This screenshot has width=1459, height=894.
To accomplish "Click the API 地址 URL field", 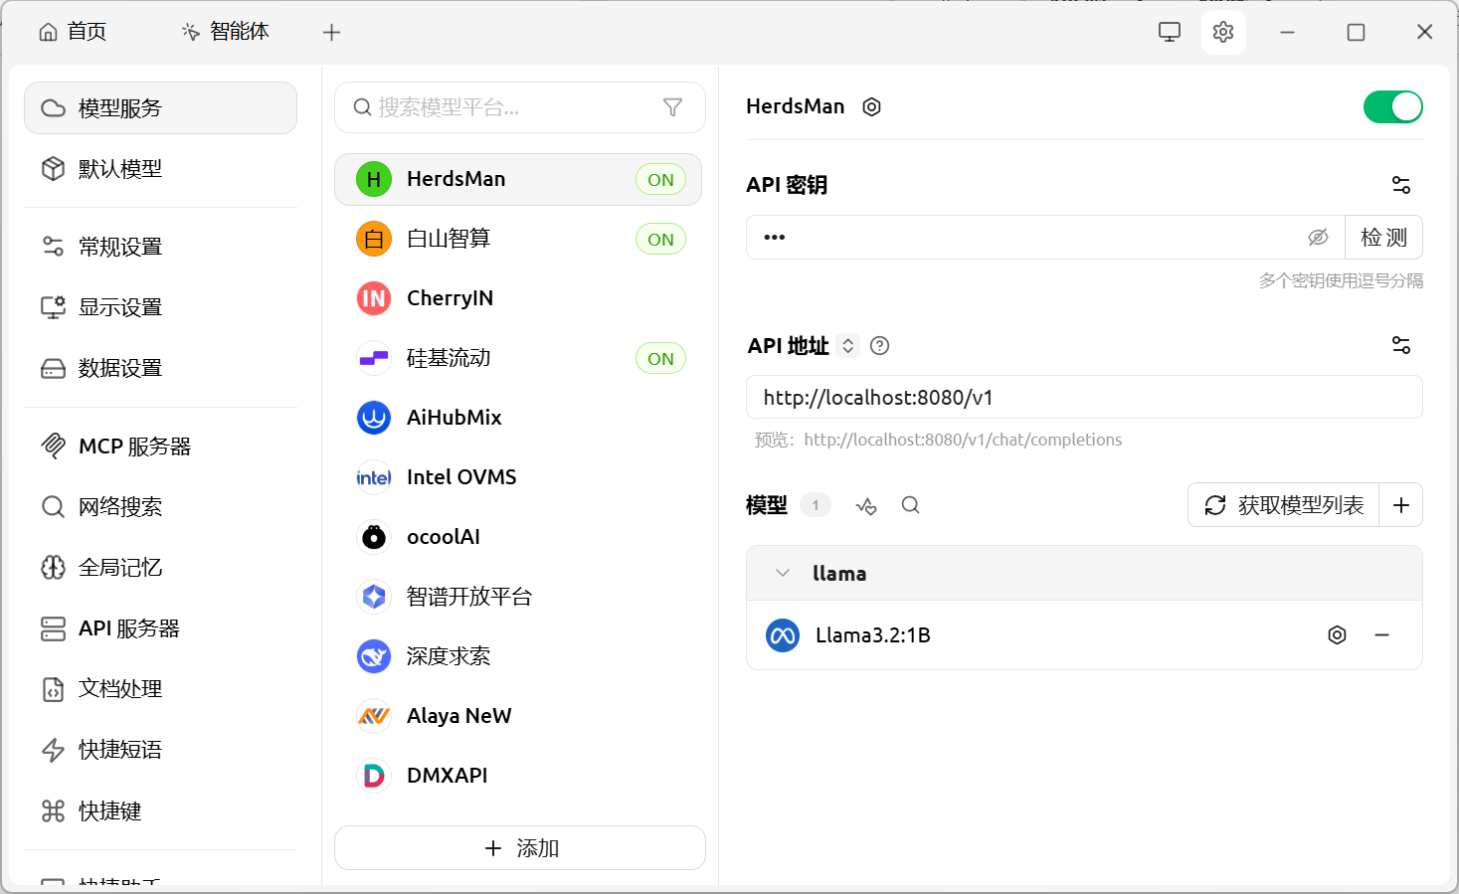I will (1084, 398).
